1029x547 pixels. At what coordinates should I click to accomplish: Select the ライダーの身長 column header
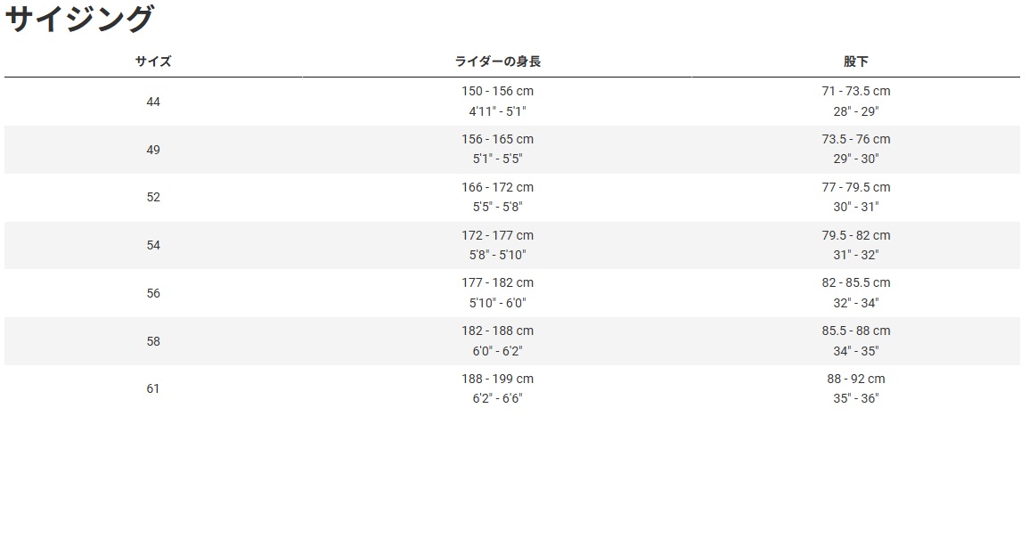tap(497, 61)
